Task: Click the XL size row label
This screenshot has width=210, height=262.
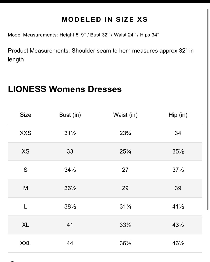Action: [x=26, y=225]
